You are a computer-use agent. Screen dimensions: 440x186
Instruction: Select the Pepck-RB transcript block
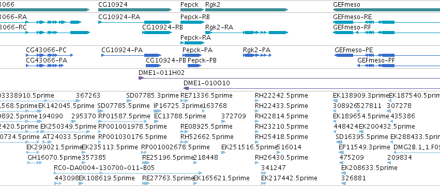point(192,22)
